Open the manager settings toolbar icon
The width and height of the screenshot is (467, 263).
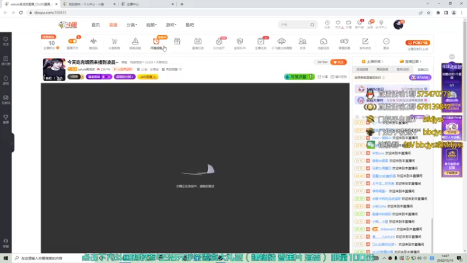[344, 43]
